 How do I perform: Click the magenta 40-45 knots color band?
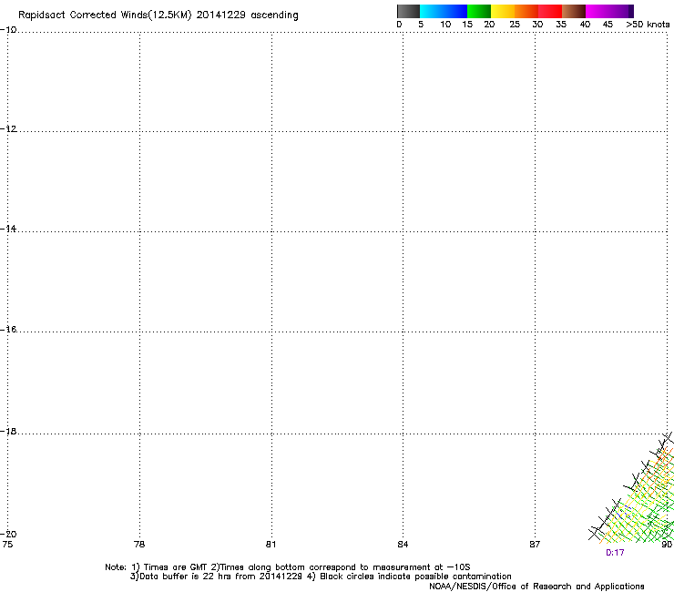coord(609,11)
